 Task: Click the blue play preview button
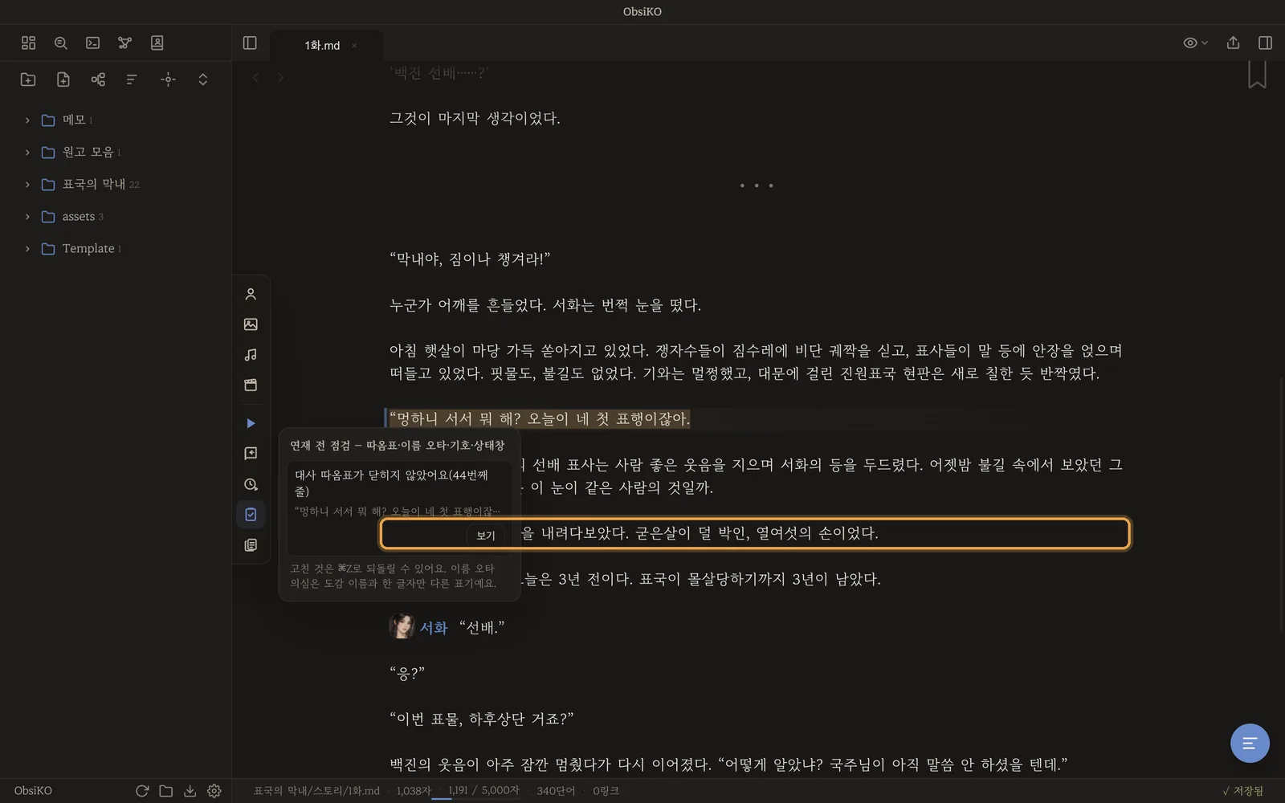(x=251, y=423)
